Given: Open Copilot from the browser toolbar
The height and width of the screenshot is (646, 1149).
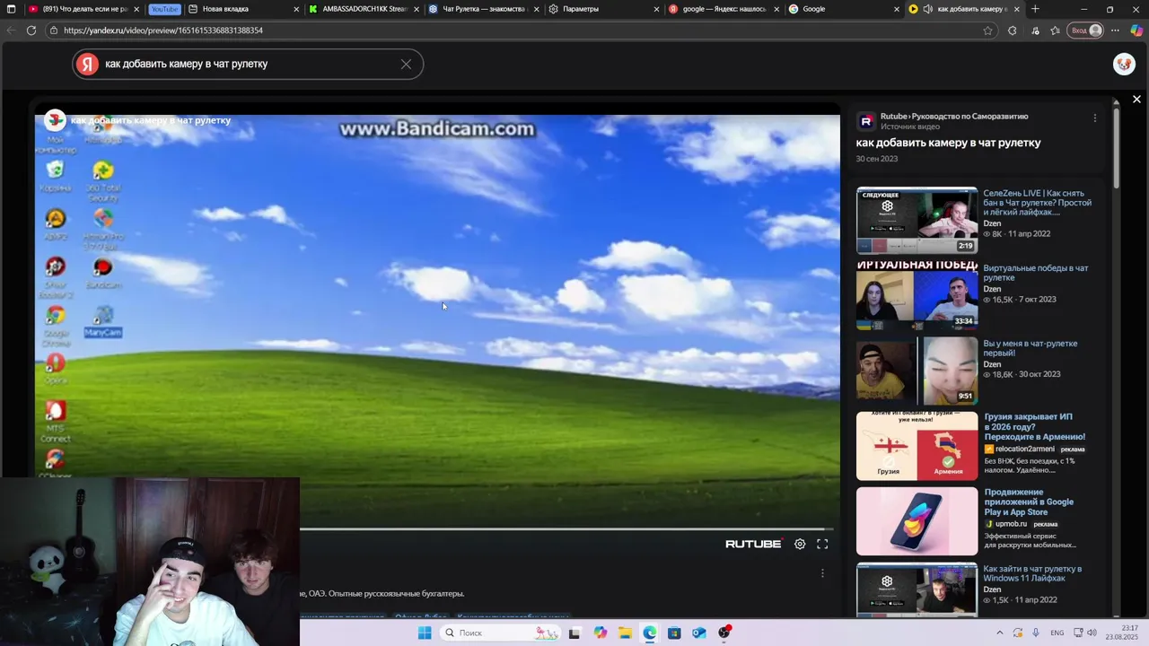Looking at the screenshot, I should [1136, 31].
